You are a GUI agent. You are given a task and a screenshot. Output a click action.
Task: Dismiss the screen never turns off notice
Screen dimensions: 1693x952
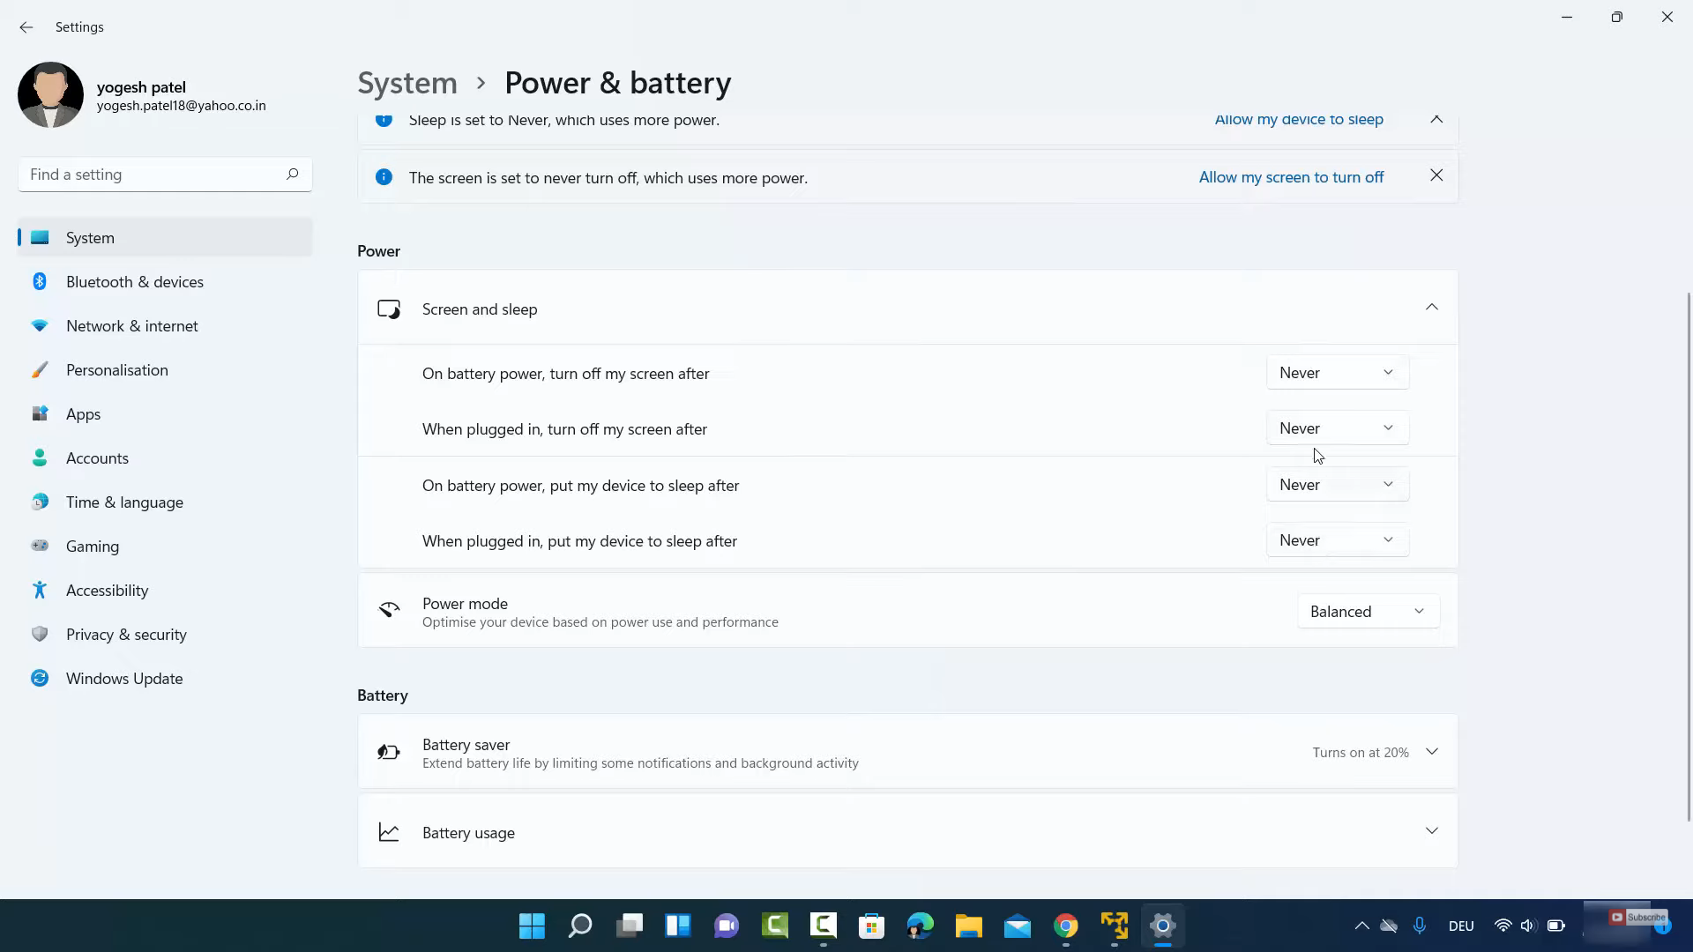(x=1436, y=176)
